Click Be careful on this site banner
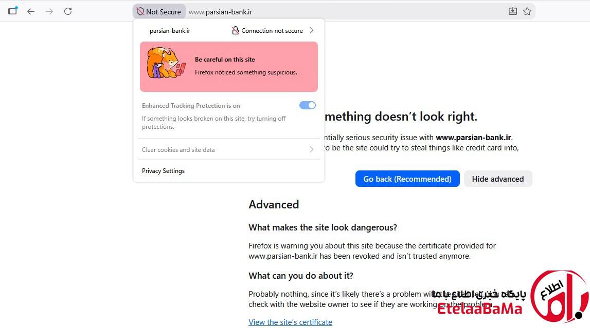 point(229,66)
